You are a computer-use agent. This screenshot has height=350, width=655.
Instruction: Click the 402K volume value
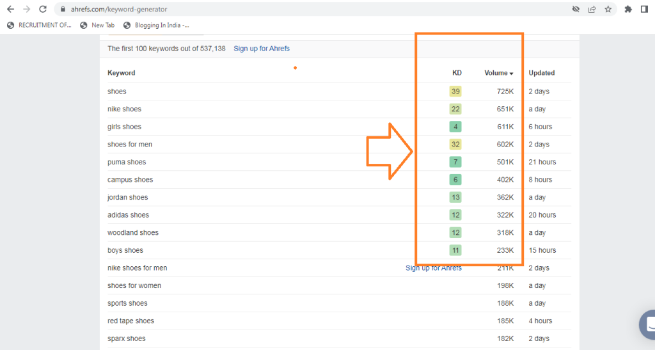point(505,180)
